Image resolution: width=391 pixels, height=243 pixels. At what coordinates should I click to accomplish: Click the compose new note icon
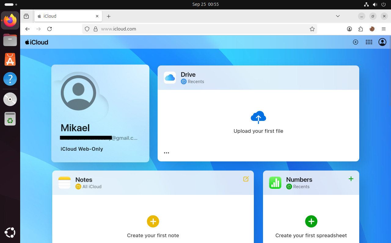(246, 179)
